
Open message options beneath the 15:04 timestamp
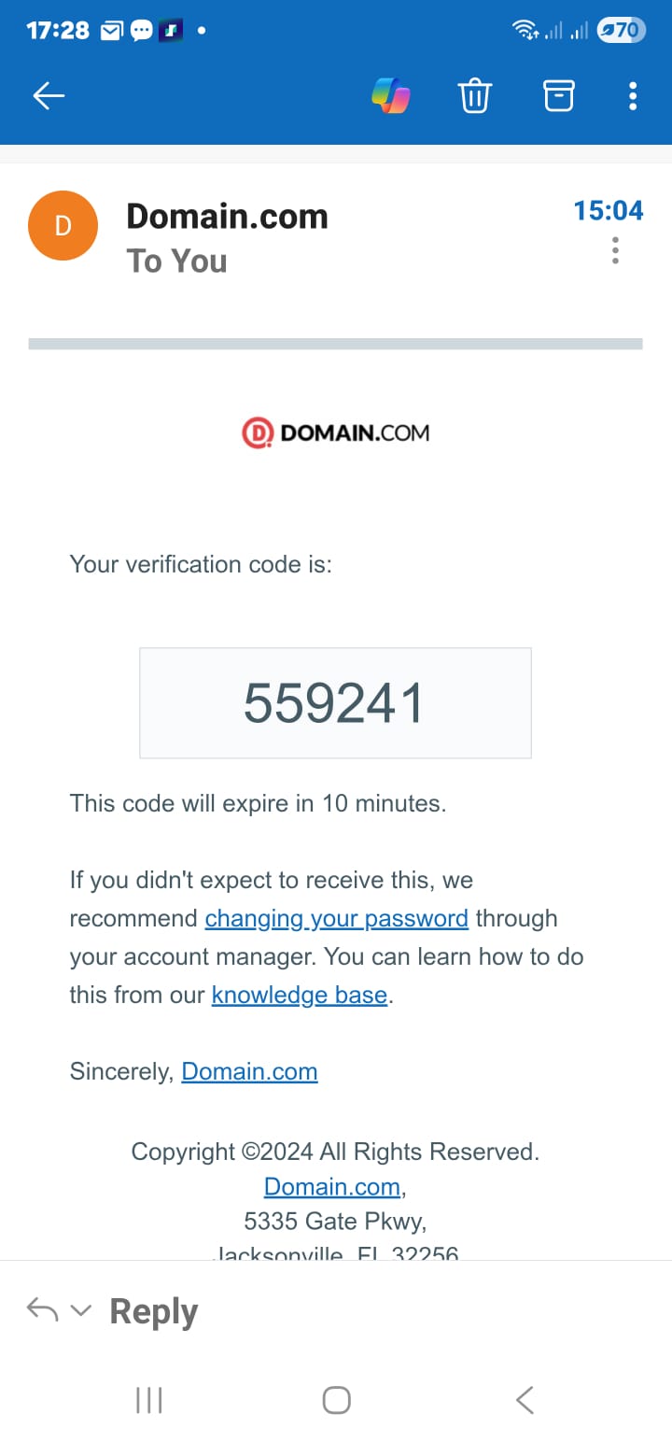click(x=615, y=251)
